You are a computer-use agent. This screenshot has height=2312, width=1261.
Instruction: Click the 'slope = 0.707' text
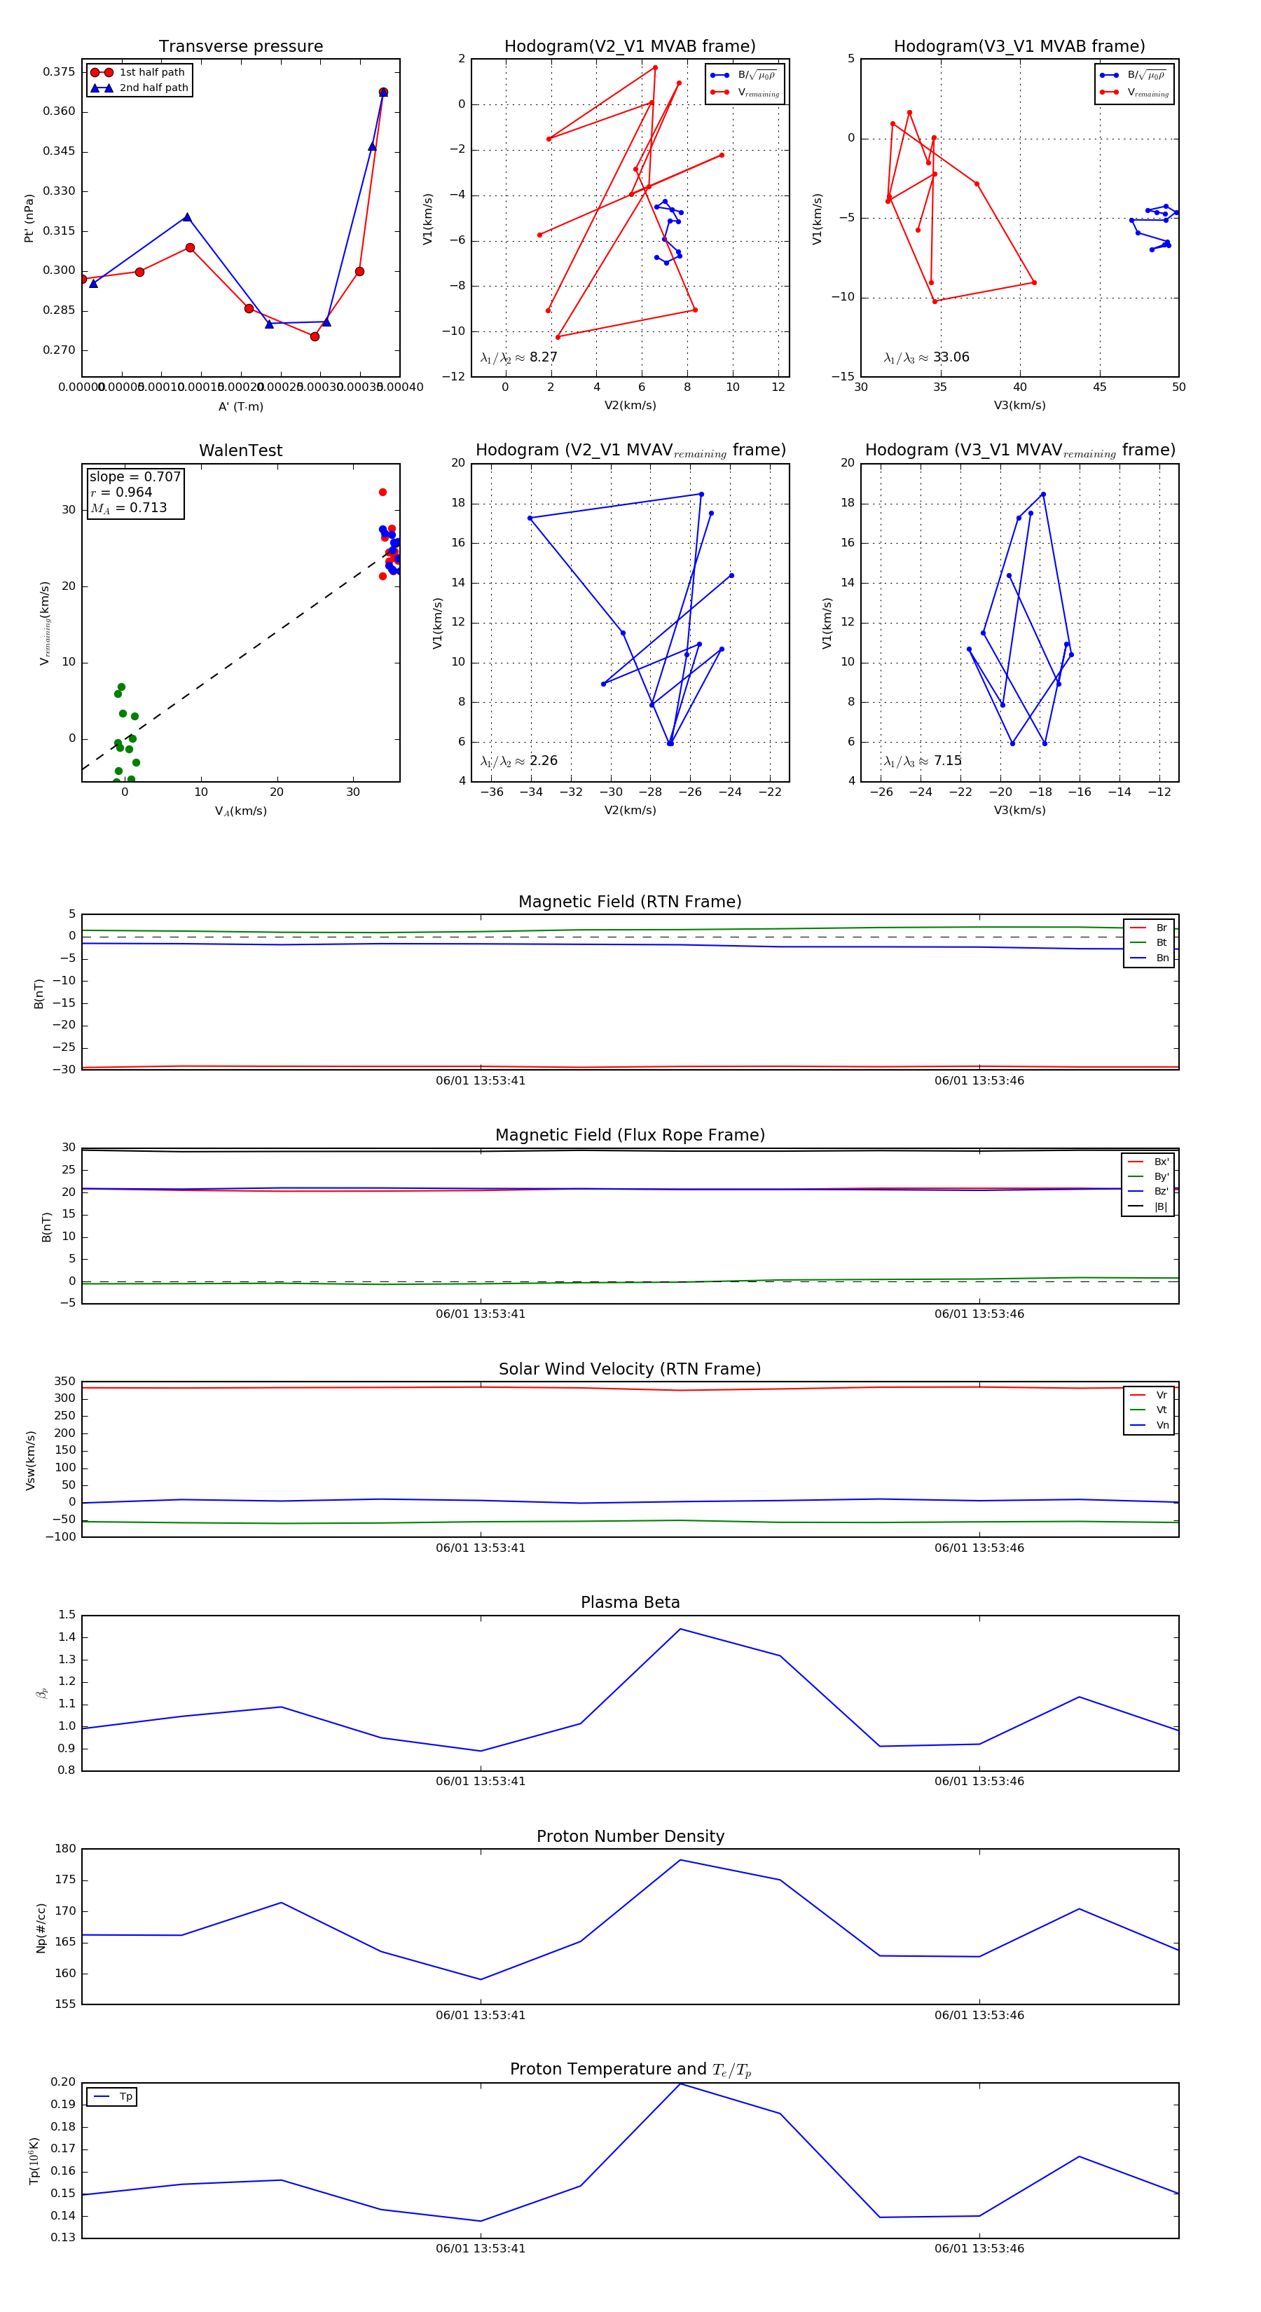[135, 476]
